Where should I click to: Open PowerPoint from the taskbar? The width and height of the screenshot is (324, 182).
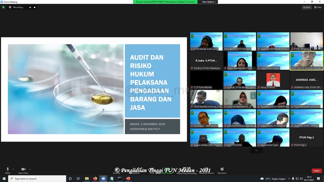(x=128, y=179)
